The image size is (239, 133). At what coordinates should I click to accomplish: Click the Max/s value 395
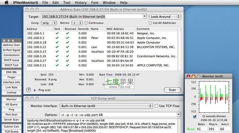pyautogui.click(x=213, y=129)
